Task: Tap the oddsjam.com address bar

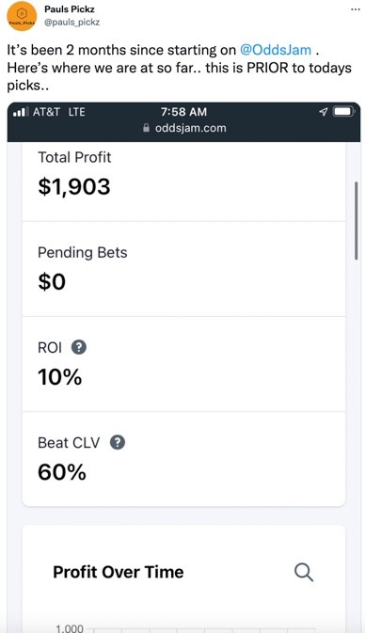Action: click(184, 128)
